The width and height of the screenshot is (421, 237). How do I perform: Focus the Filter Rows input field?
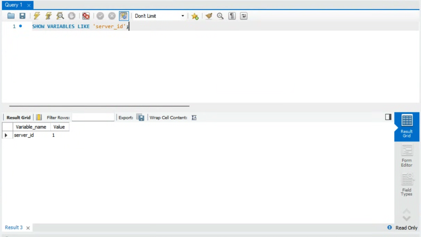tap(93, 117)
